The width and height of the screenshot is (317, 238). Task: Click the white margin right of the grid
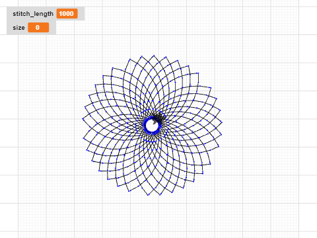pyautogui.click(x=308, y=119)
